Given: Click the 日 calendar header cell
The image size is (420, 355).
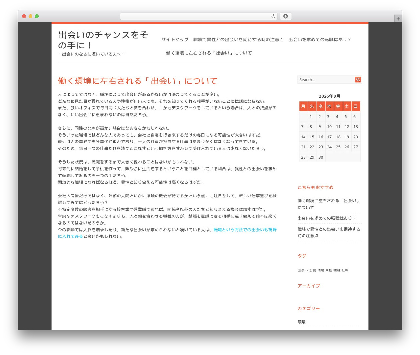Looking at the screenshot, I should pos(355,106).
